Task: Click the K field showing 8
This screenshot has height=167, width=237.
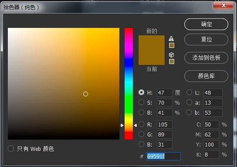Action: (x=211, y=155)
